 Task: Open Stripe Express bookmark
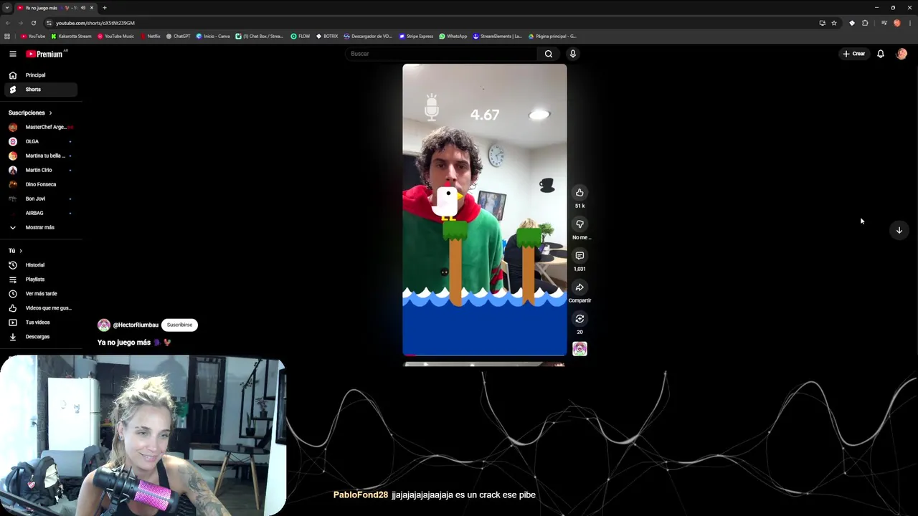[416, 36]
